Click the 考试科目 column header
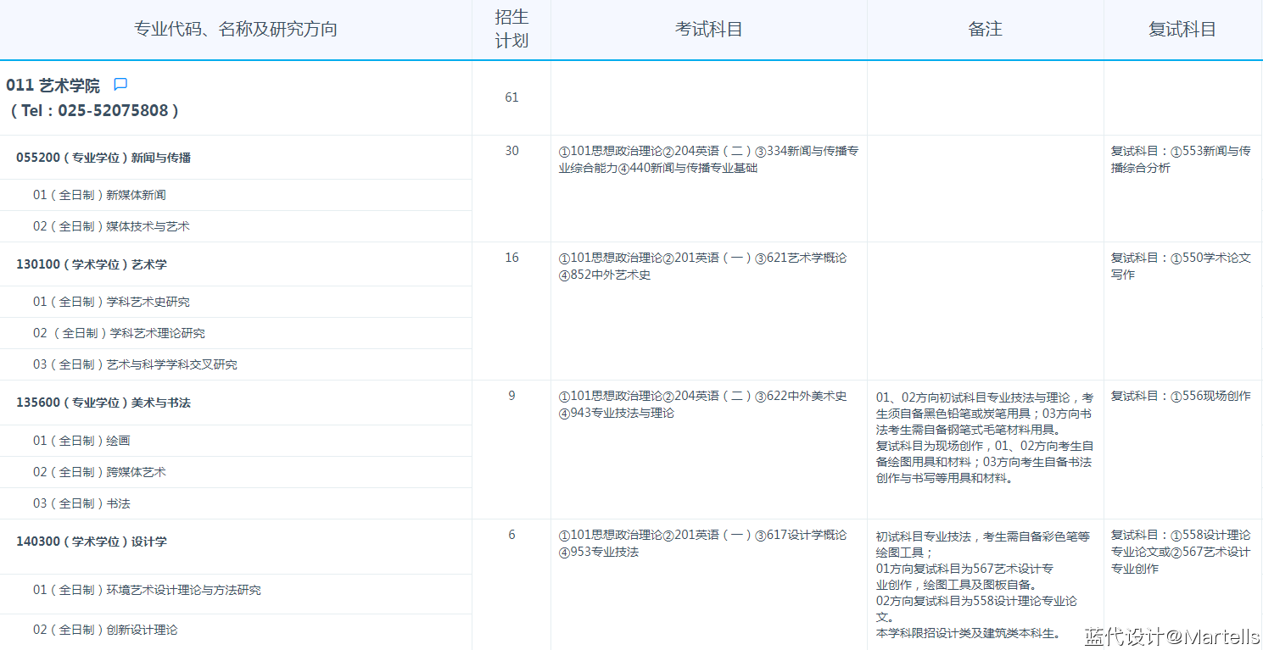The width and height of the screenshot is (1263, 650). tap(708, 29)
